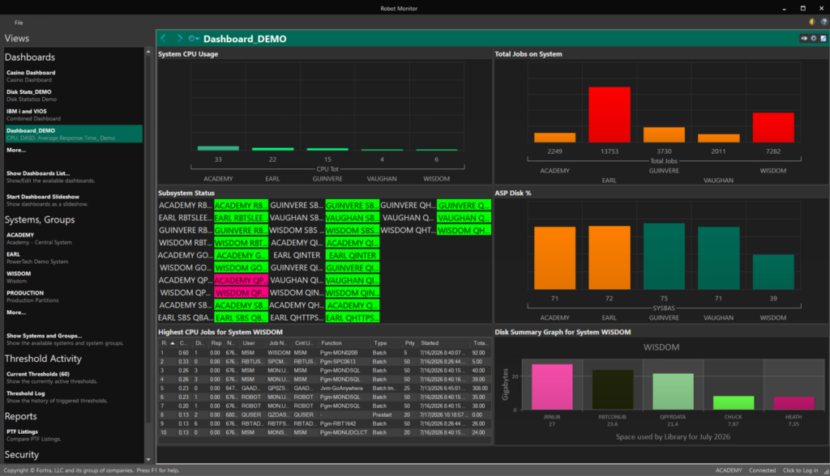
Task: Go back with the left arrow
Action: [164, 38]
